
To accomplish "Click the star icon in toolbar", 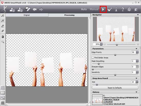I will coord(136,9).
